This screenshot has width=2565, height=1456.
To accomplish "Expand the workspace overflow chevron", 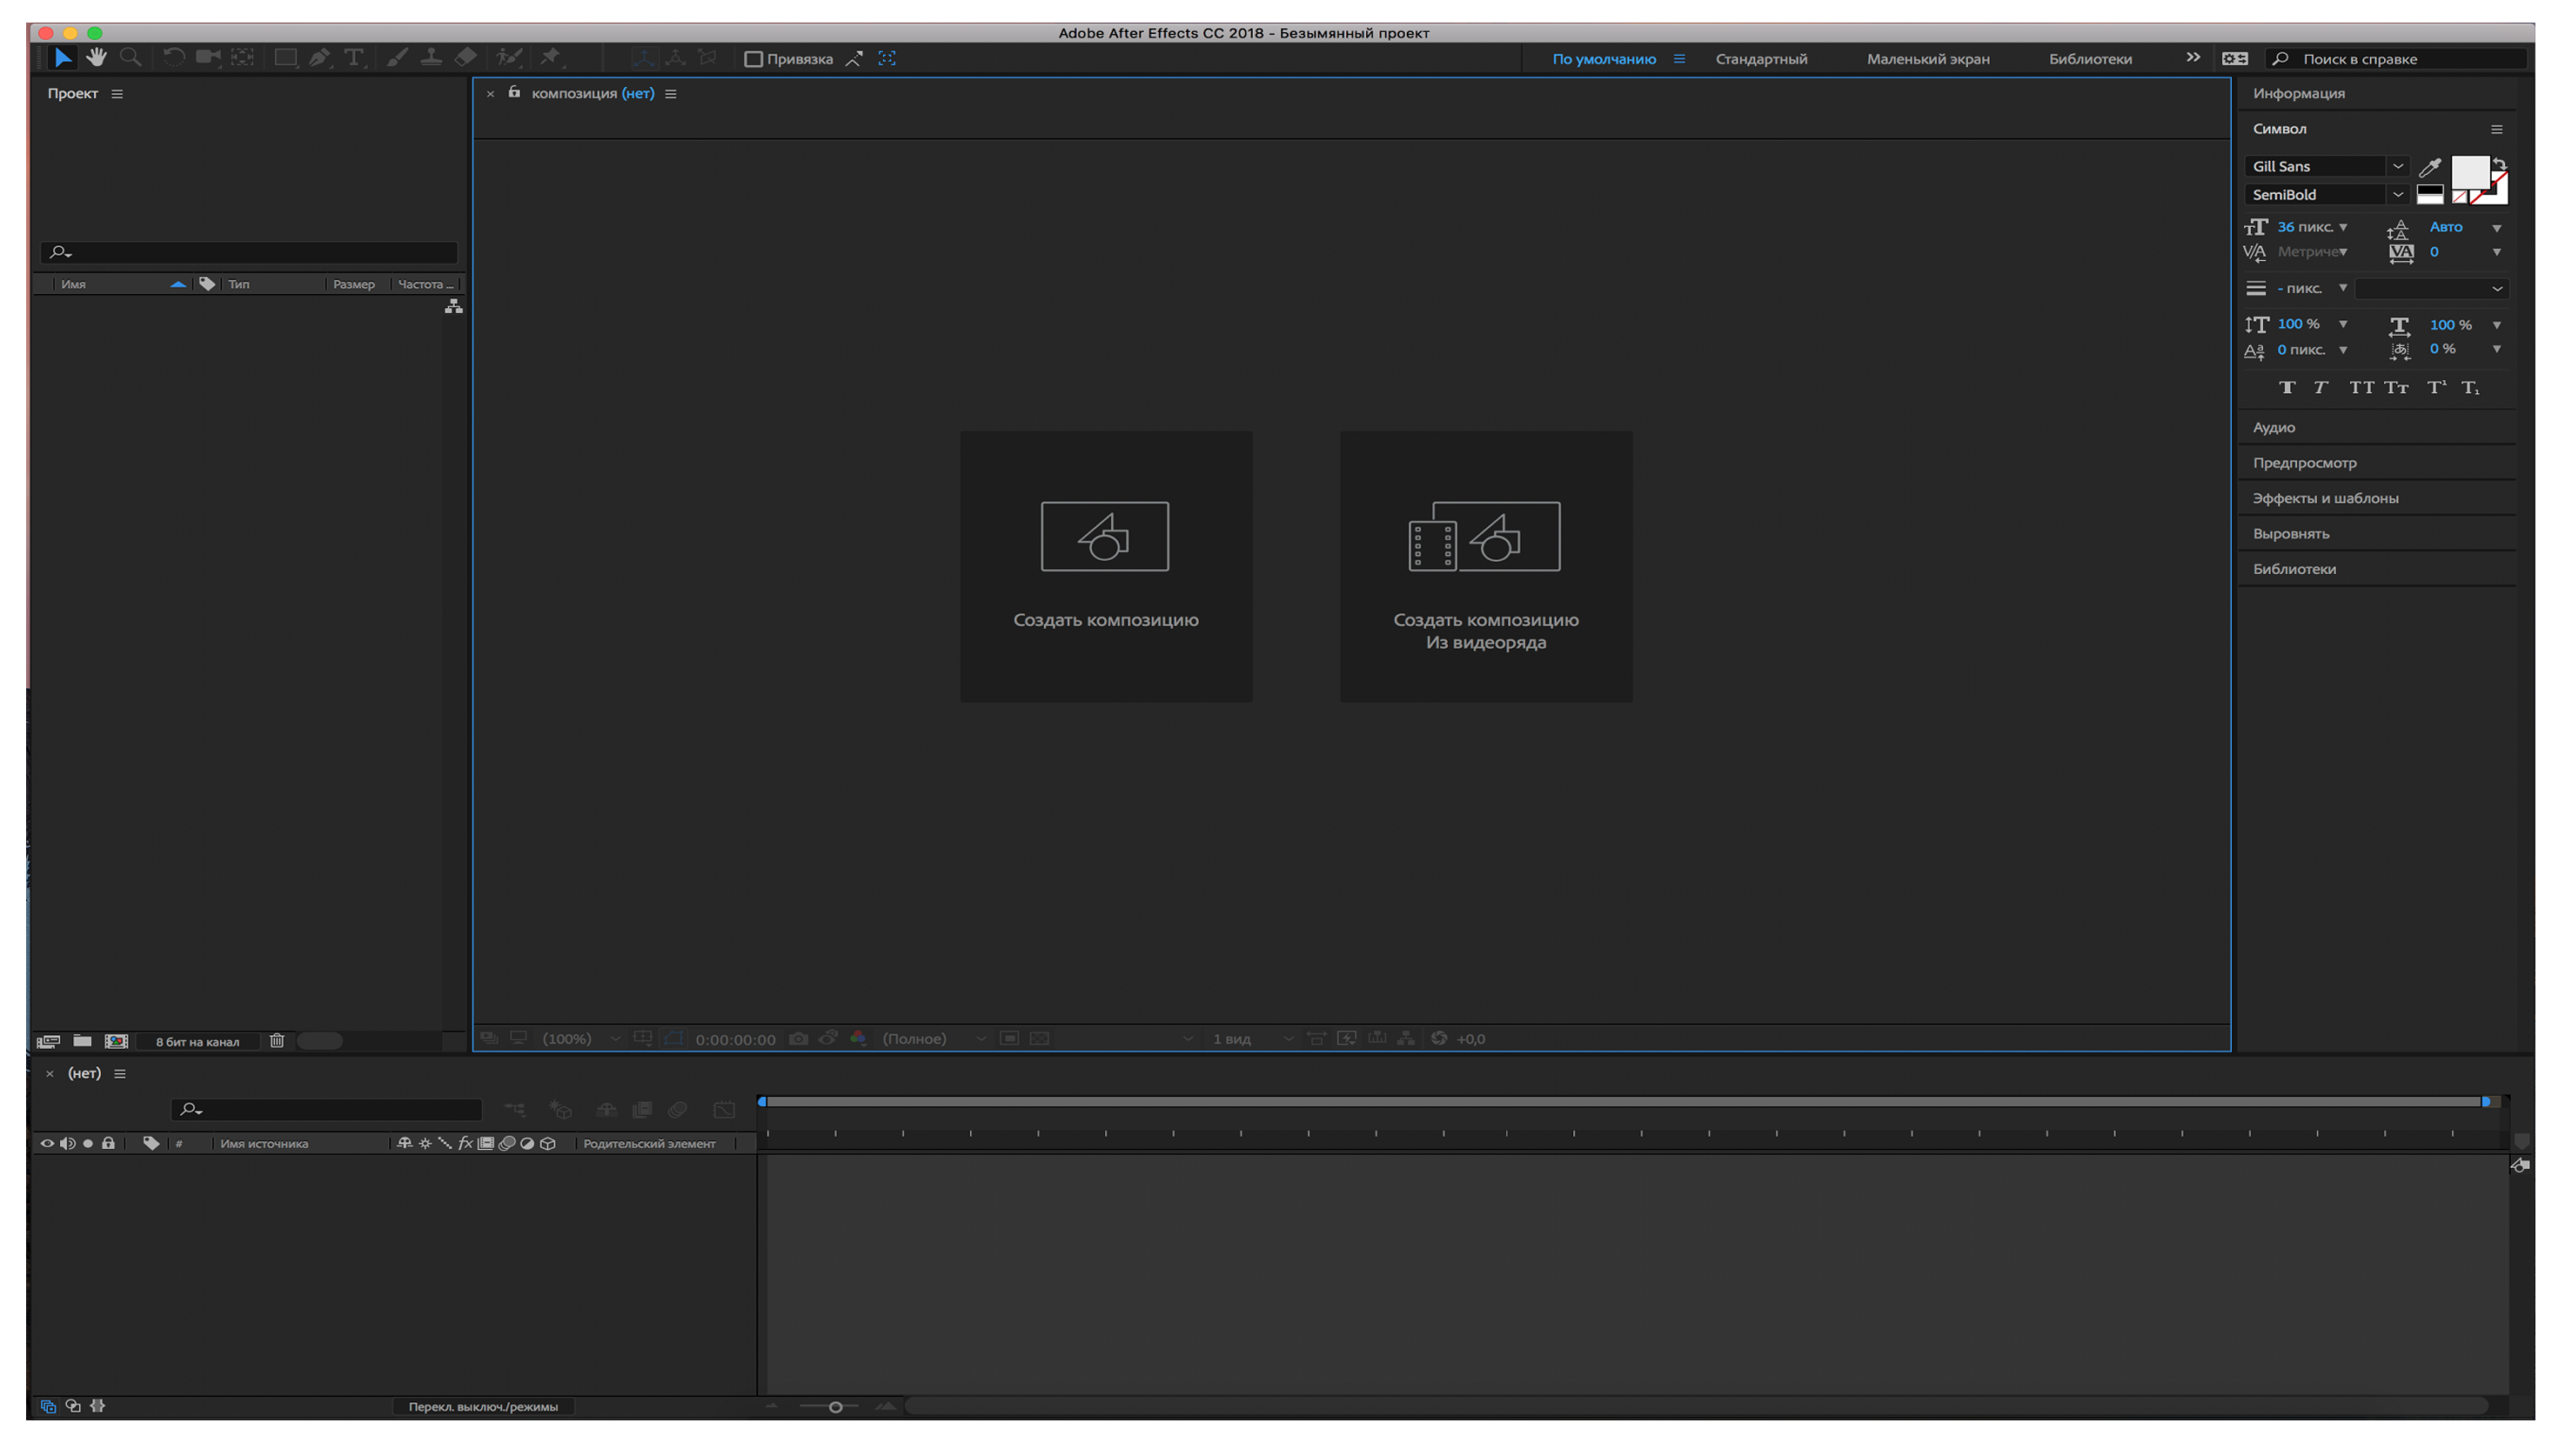I will pos(2193,58).
